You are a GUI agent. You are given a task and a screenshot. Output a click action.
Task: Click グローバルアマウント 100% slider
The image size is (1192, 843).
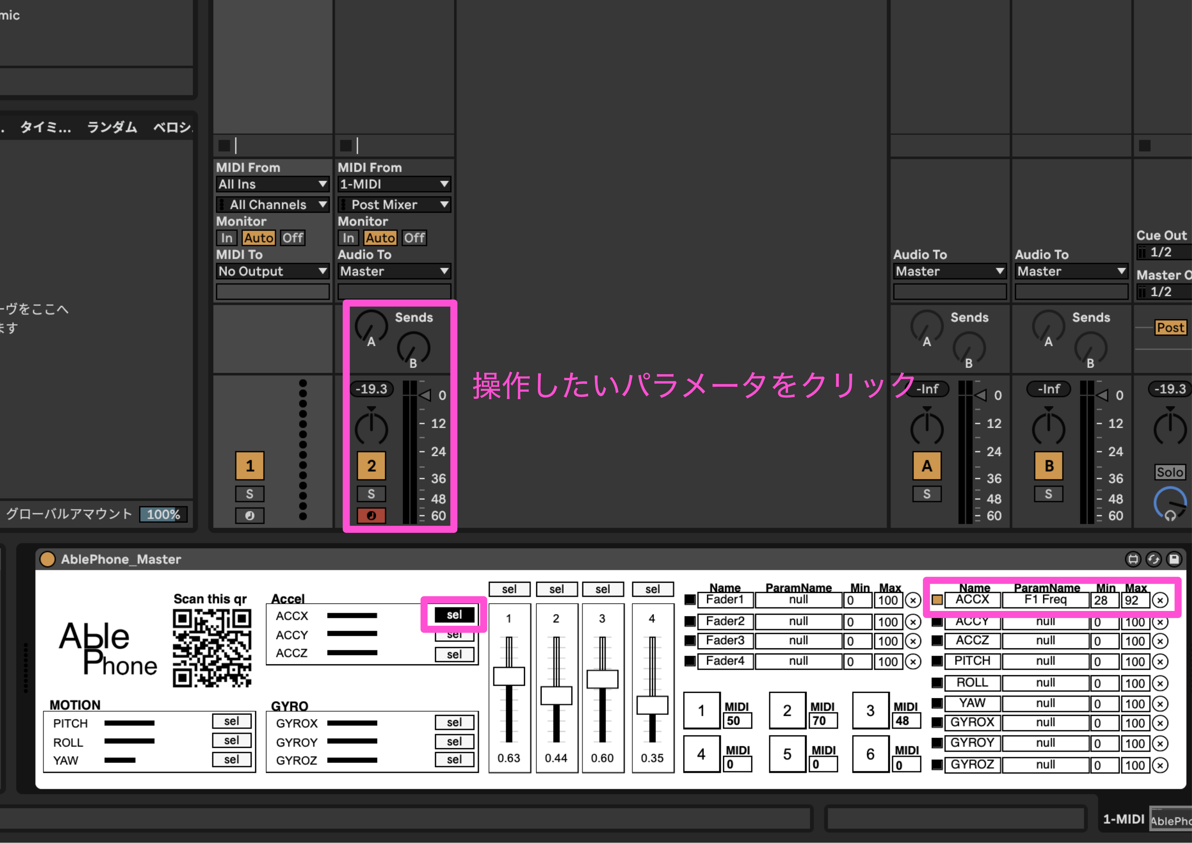coord(163,514)
